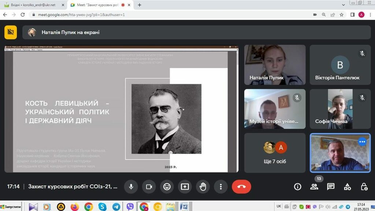This screenshot has width=375, height=211.
Task: Click the yellow presentation pin icon
Action: pyautogui.click(x=11, y=32)
